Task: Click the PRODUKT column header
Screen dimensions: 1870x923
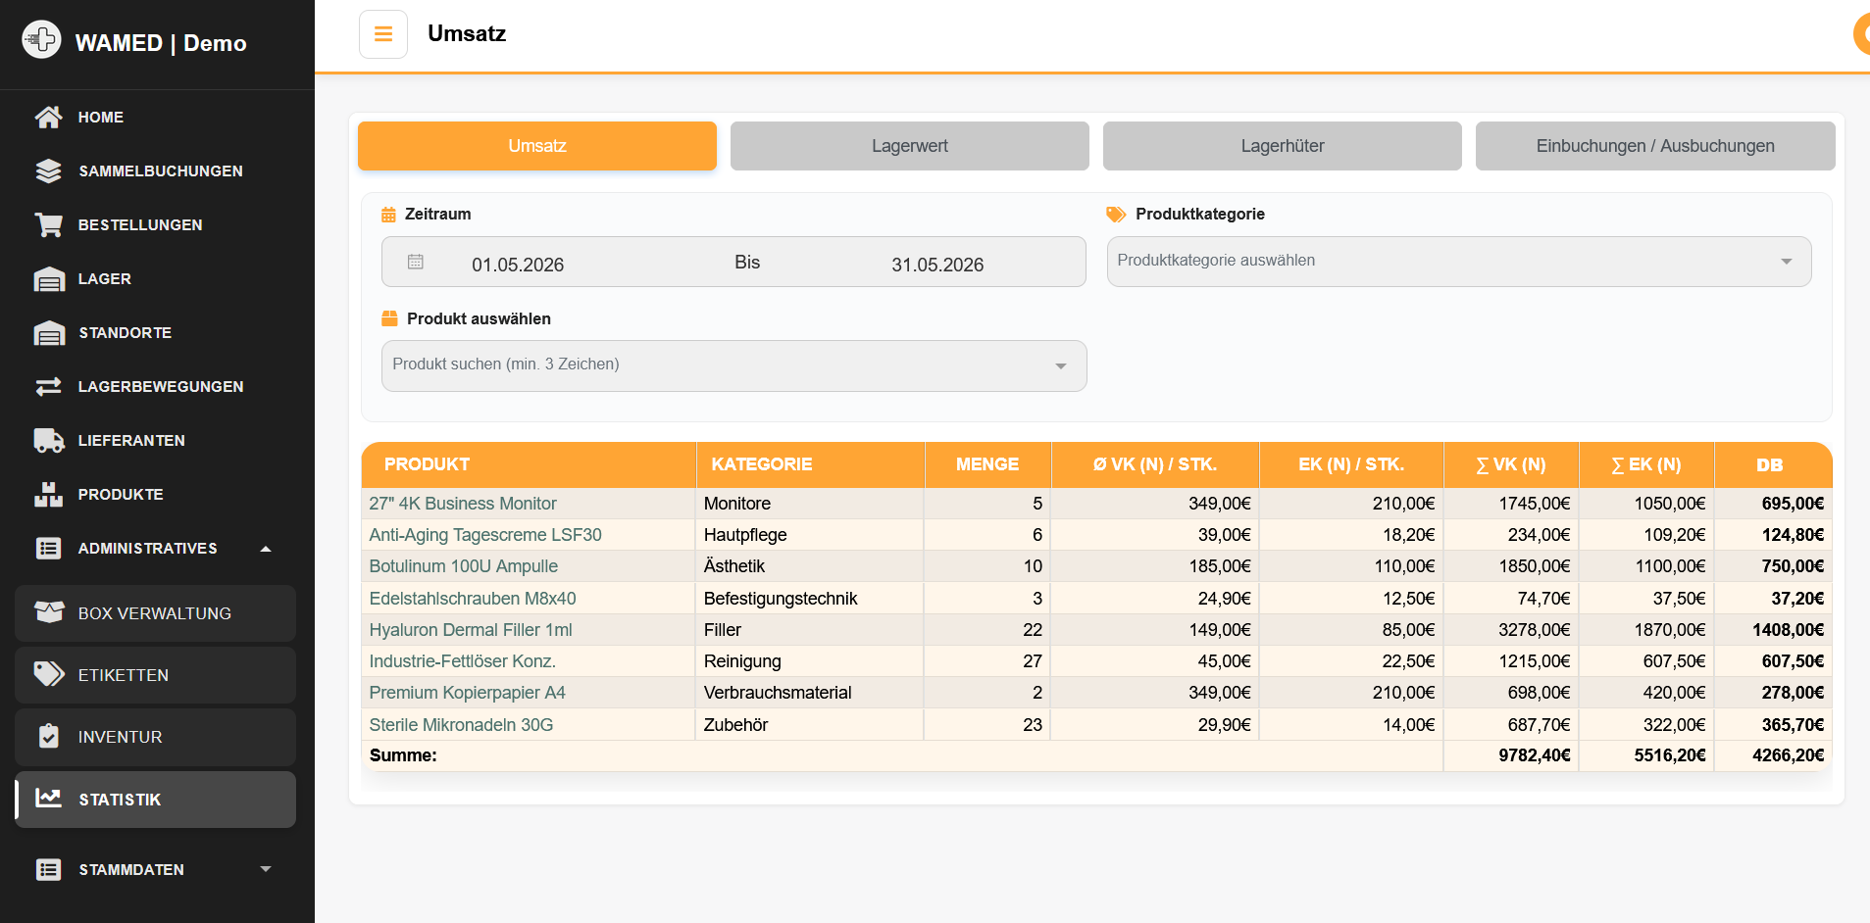Action: coord(529,464)
